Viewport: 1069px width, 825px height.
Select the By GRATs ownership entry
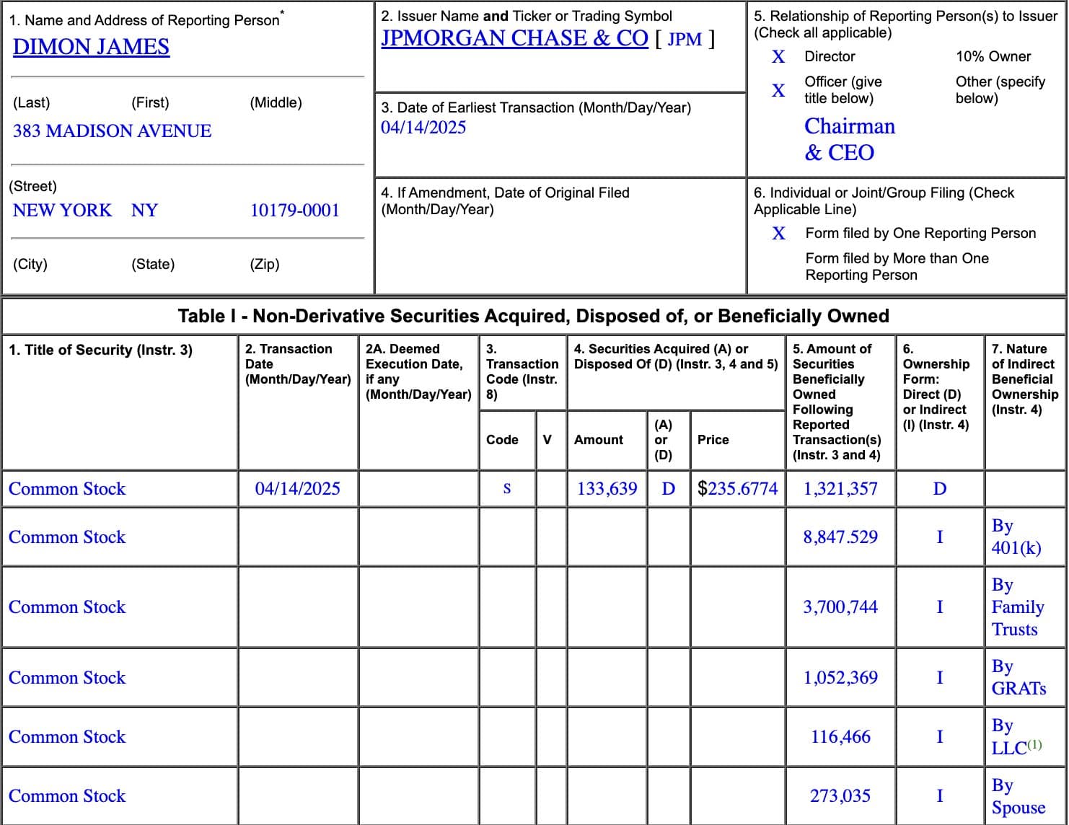1018,677
